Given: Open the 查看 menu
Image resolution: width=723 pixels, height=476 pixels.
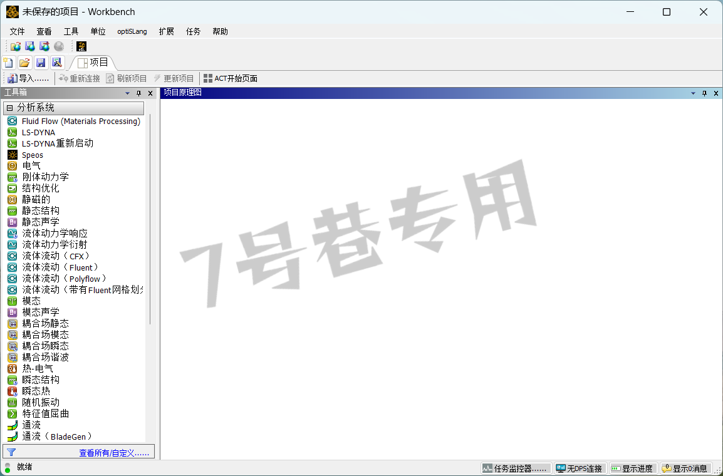Looking at the screenshot, I should (44, 31).
